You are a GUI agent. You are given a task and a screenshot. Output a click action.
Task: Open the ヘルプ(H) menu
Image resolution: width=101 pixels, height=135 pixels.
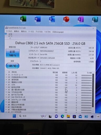pyautogui.click(x=47, y=32)
